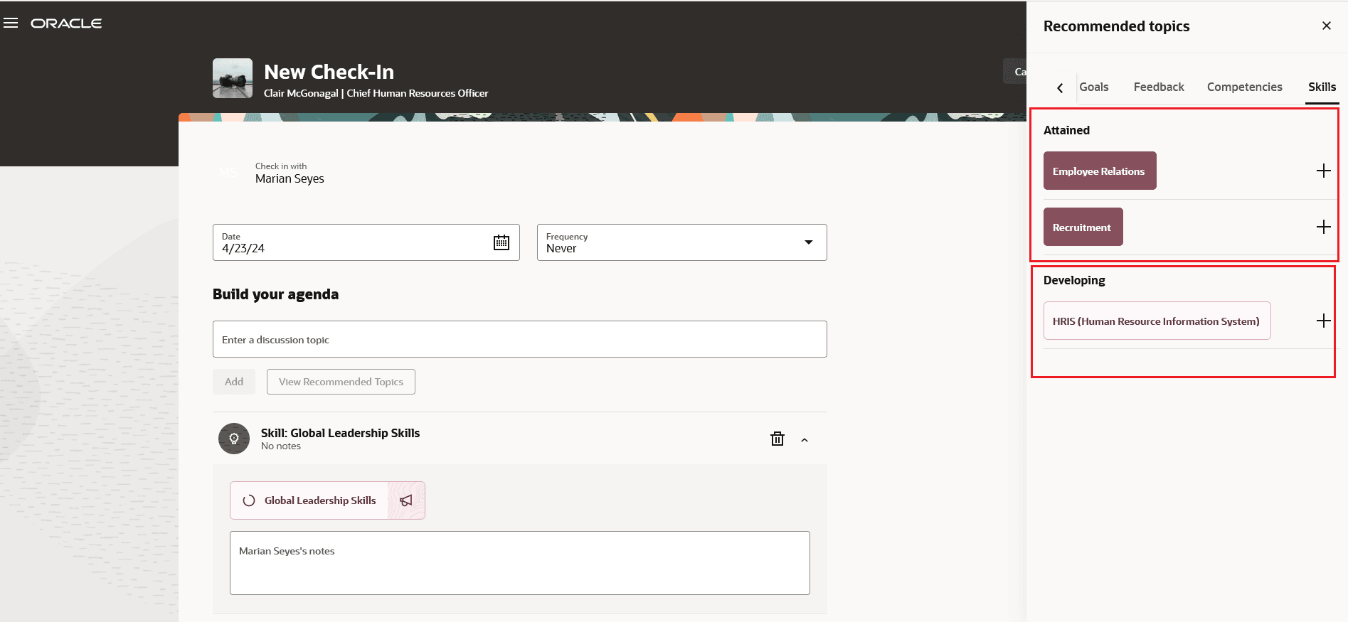This screenshot has width=1348, height=622.
Task: Focus the discussion topic input field
Action: click(x=520, y=339)
